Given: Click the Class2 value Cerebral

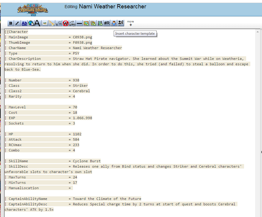Looking at the screenshot, I should 81,91.
